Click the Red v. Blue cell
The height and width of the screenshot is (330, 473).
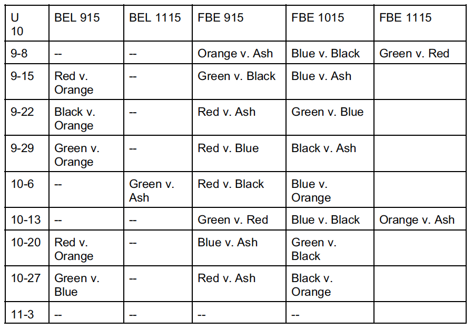click(x=228, y=148)
